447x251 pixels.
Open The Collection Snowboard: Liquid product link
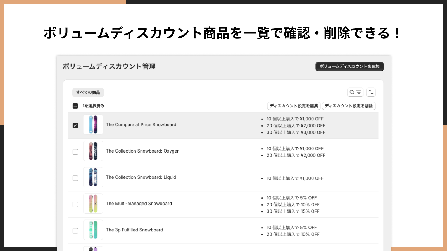coord(141,177)
